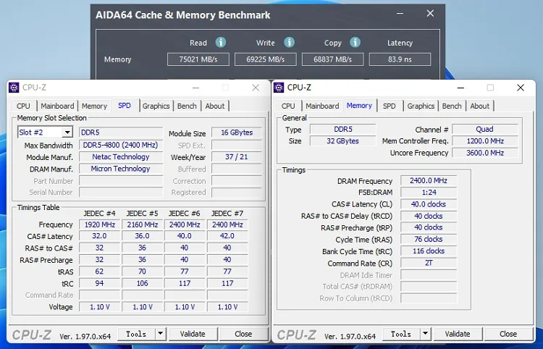
Task: Open the Slot #2 memory slot dropdown
Action: pos(67,133)
